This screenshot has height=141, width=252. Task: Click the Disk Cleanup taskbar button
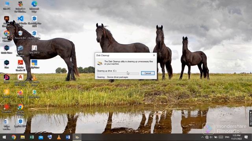click(77, 137)
